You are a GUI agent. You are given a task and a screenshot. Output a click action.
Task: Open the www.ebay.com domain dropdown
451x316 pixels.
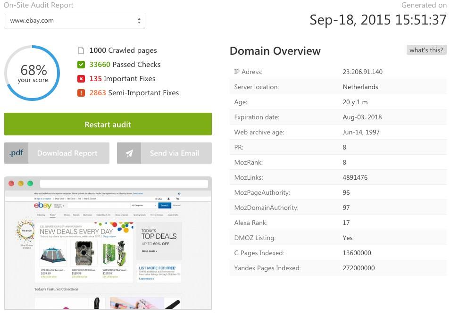point(75,21)
